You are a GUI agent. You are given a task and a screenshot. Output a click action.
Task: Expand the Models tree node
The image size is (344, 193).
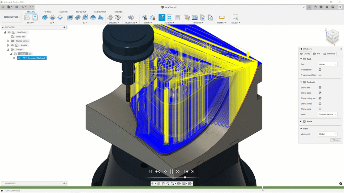(x=8, y=45)
